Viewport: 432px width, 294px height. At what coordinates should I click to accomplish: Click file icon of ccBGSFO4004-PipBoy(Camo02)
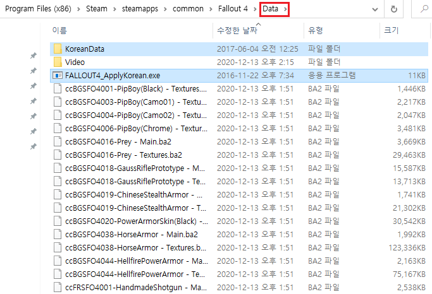pos(58,115)
